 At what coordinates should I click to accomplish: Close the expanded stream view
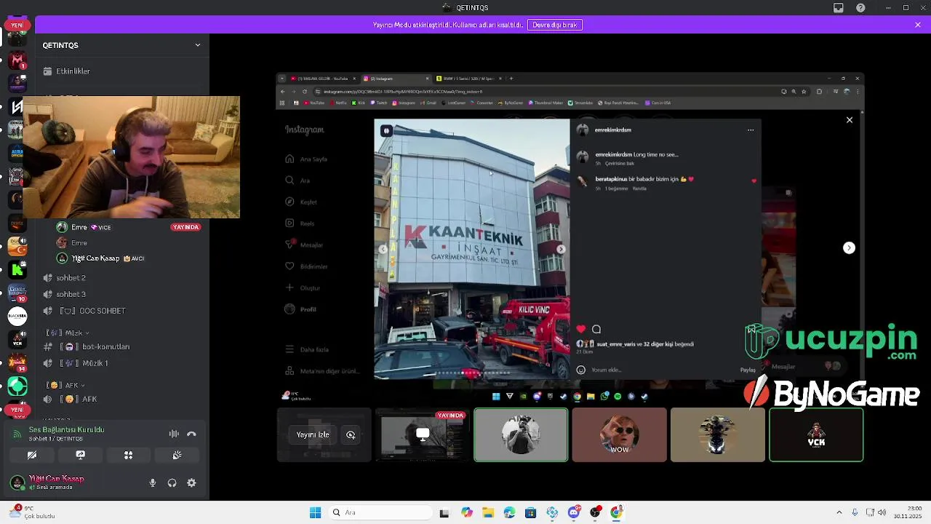click(850, 120)
